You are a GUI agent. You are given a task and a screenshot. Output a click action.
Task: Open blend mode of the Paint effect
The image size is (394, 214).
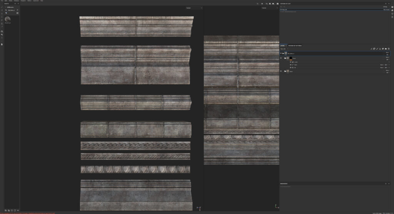(x=382, y=65)
